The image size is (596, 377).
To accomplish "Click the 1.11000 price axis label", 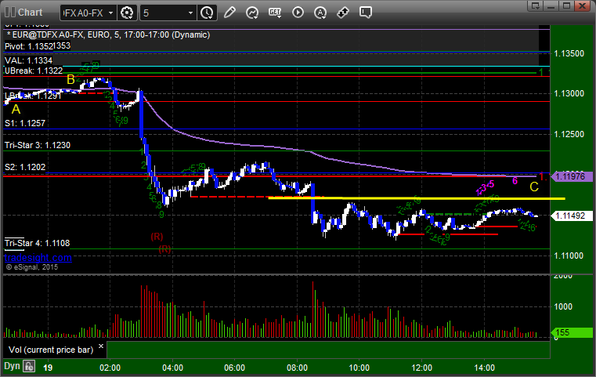I will pos(569,256).
